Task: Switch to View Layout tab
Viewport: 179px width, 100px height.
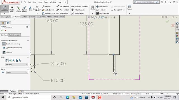Action: pyautogui.click(x=5, y=17)
